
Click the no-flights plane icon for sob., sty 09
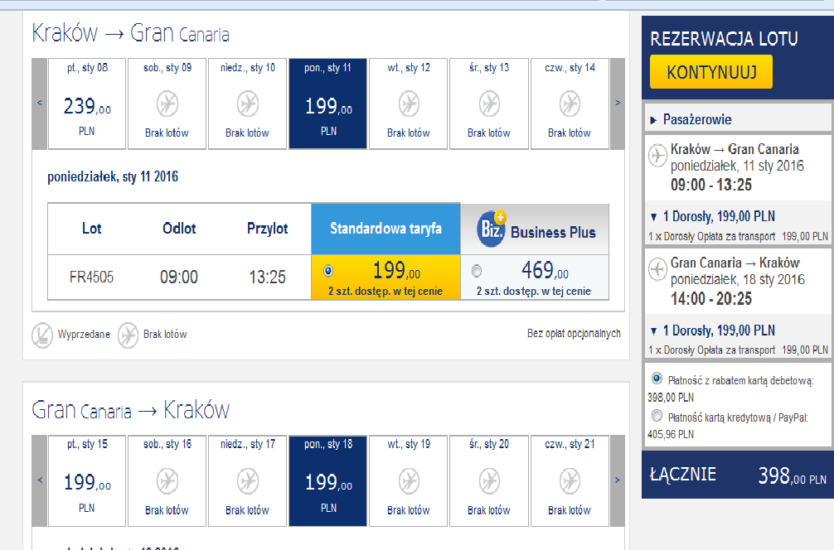[x=167, y=104]
